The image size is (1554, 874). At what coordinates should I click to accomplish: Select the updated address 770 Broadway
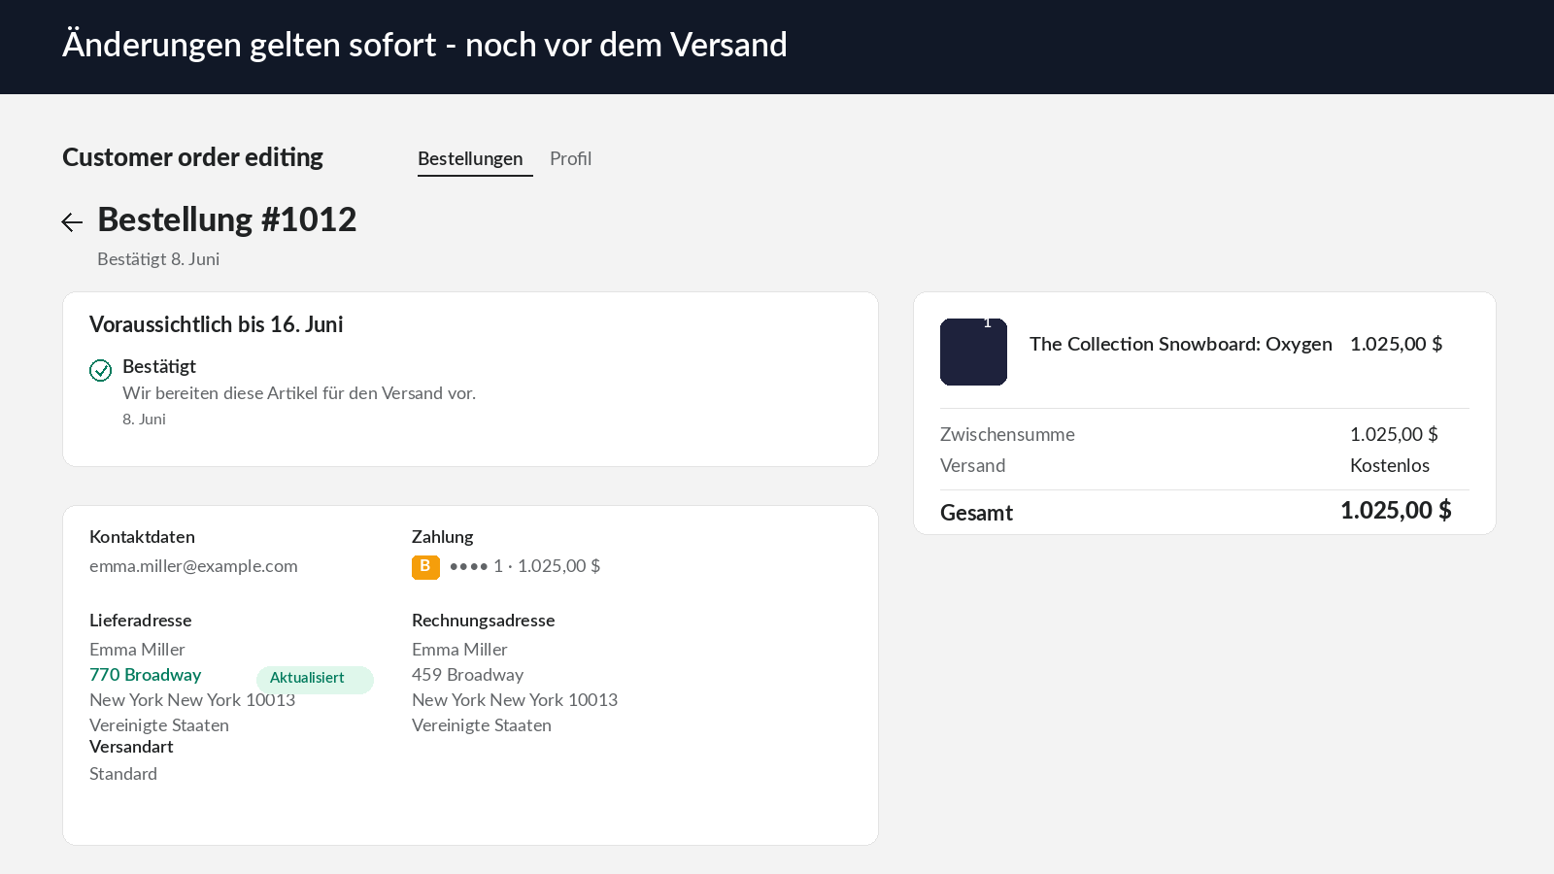tap(146, 675)
